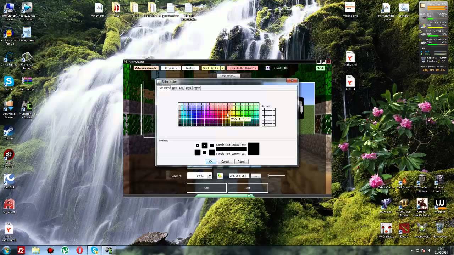Switch to the HSL tab

coord(181,88)
